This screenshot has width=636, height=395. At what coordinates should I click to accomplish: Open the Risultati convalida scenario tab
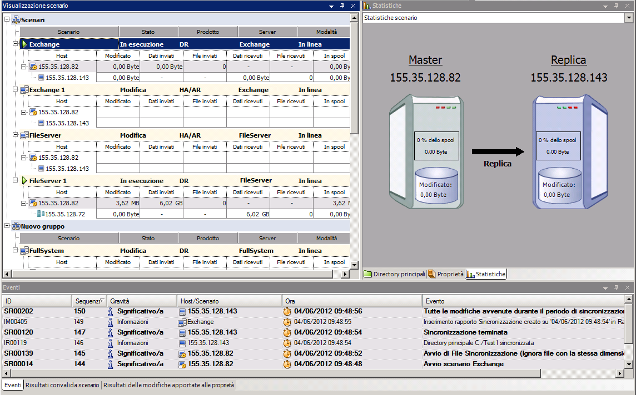coord(62,385)
